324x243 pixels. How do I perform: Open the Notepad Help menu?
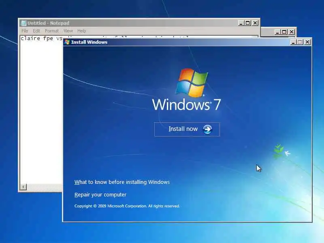82,31
